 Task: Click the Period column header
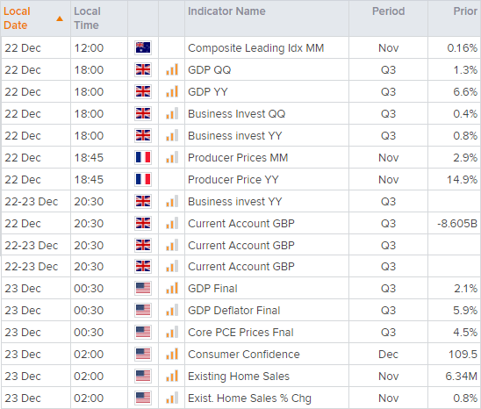388,11
